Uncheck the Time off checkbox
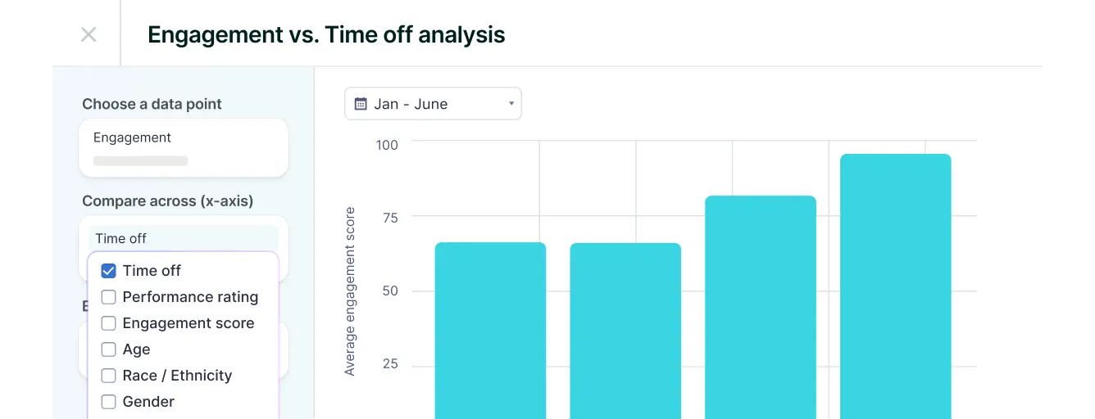This screenshot has width=1095, height=419. tap(108, 271)
